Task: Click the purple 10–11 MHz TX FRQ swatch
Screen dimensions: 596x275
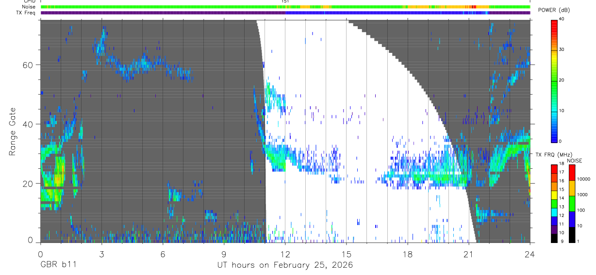Action: [x=554, y=229]
